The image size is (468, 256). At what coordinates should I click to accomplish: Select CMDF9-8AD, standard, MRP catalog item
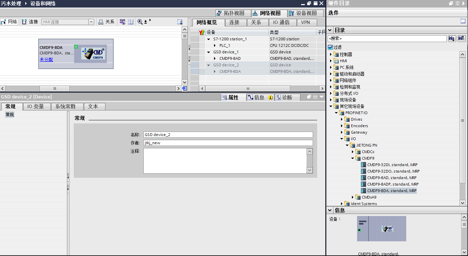[x=392, y=178]
